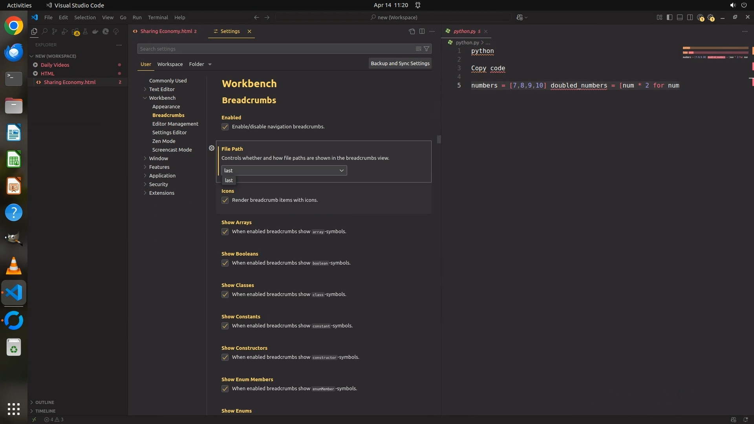Open the Terminal menu
The width and height of the screenshot is (754, 424).
[158, 17]
